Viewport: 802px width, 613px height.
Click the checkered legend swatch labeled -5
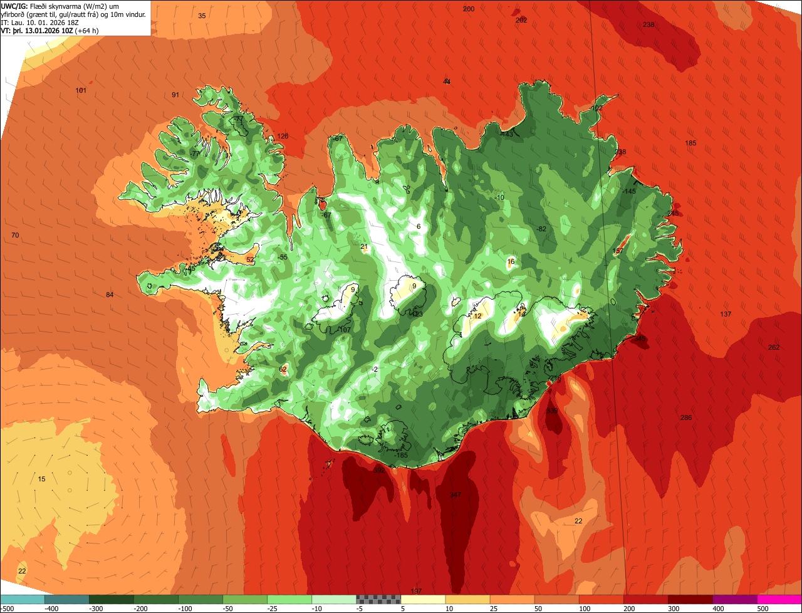coord(378,599)
